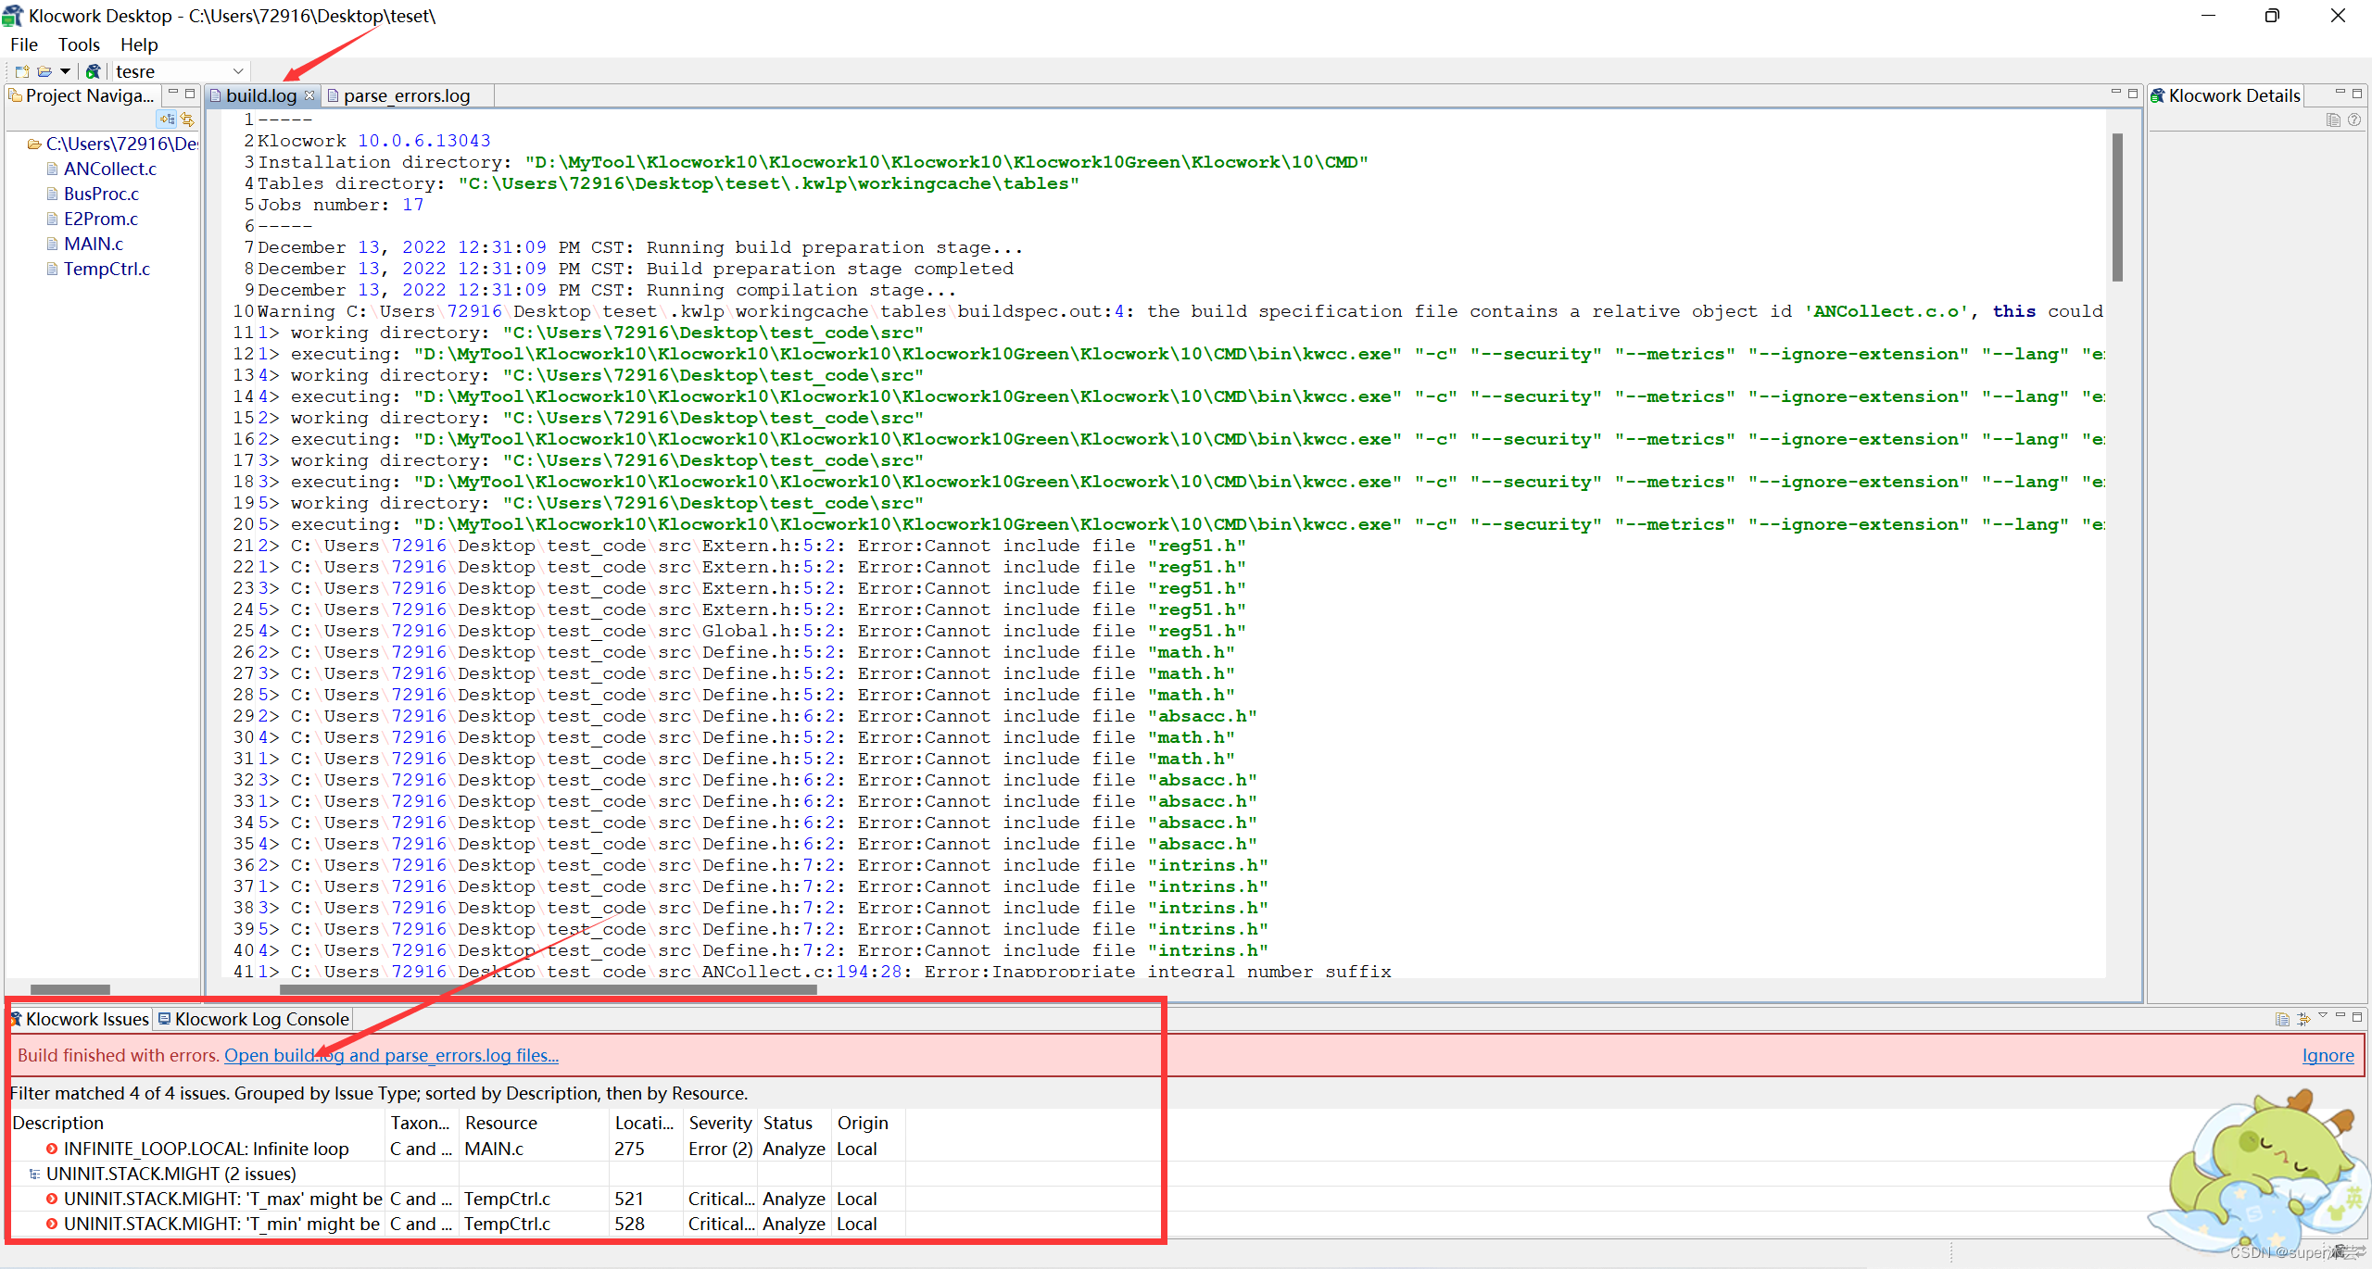Collapse the UNINIT.STACK.MIGHT issues group
This screenshot has height=1269, width=2372.
click(x=34, y=1174)
